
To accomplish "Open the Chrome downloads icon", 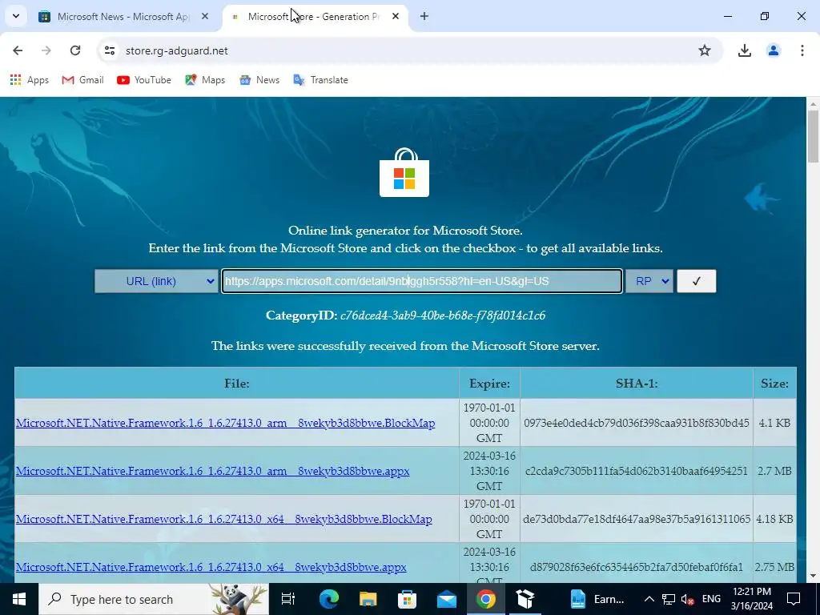I will click(x=744, y=50).
